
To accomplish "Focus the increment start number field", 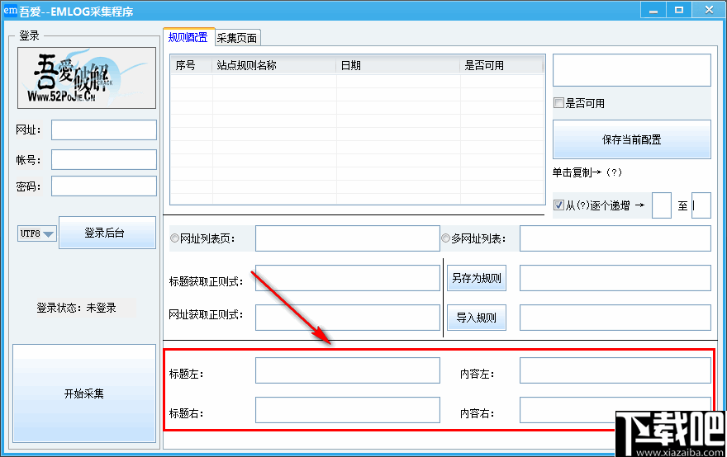I will (662, 205).
